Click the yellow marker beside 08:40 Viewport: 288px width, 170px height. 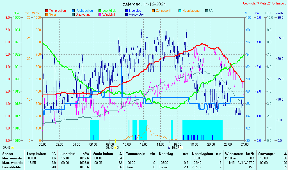(115, 148)
